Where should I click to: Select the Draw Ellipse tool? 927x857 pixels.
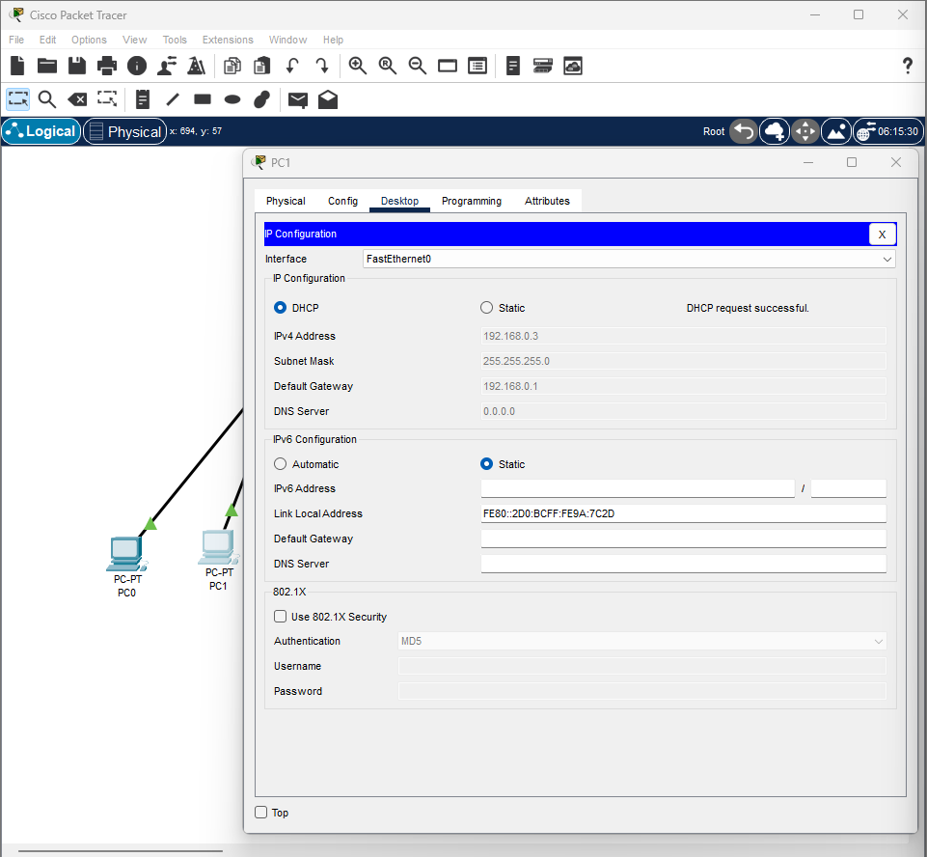pyautogui.click(x=232, y=99)
